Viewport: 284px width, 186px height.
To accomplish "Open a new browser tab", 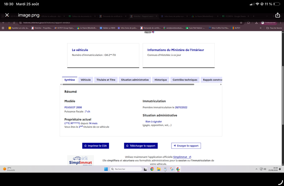I will (253, 16).
